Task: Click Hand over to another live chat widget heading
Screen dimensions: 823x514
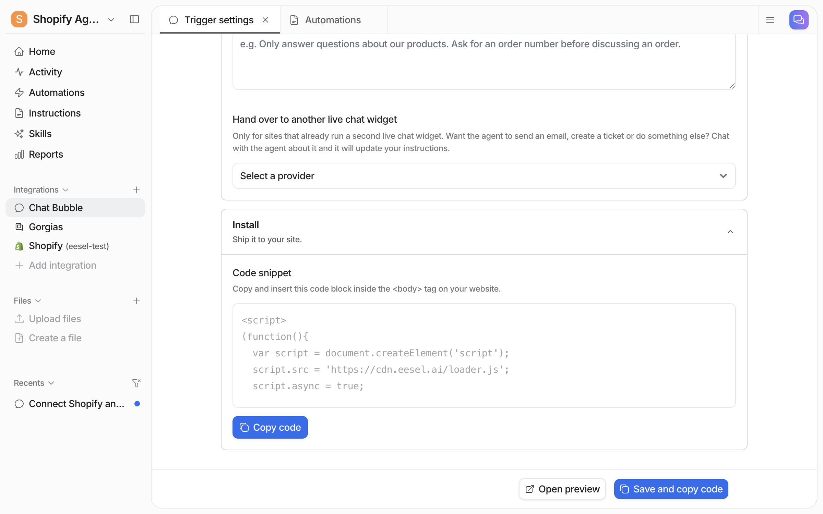Action: [314, 119]
